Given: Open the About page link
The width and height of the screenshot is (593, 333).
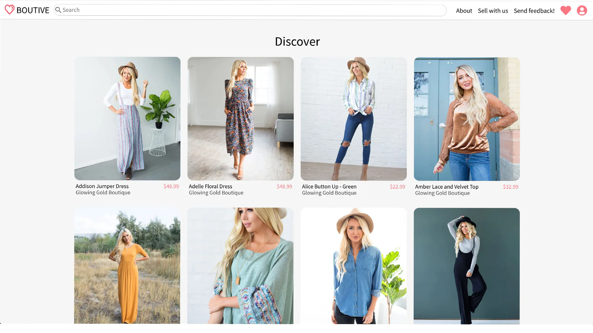Looking at the screenshot, I should click(x=464, y=11).
